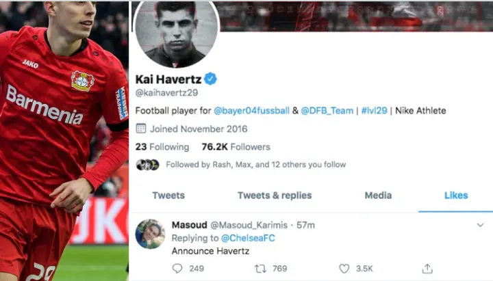Viewport: 493px width, 281px height.
Task: Click the reply icon on Masoud's tweet
Action: coord(177,269)
